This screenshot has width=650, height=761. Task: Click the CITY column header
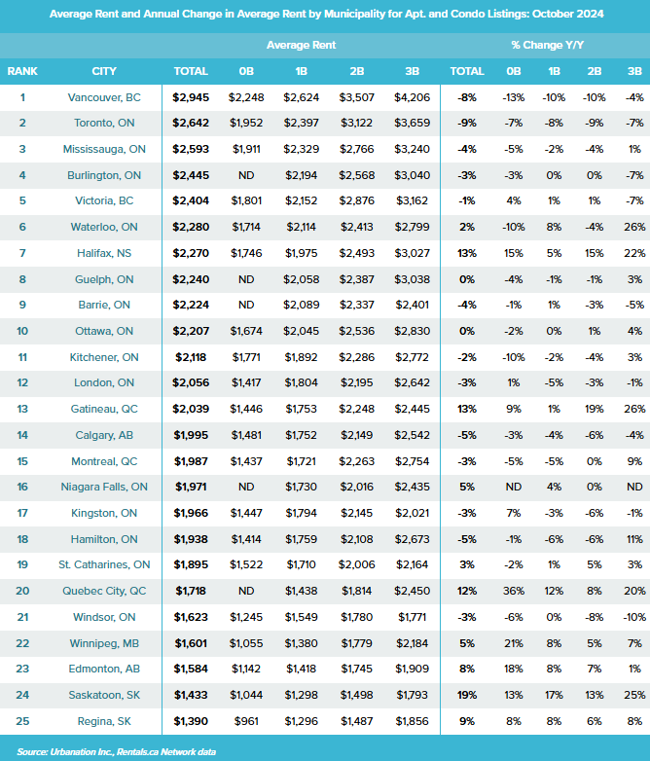tap(104, 71)
